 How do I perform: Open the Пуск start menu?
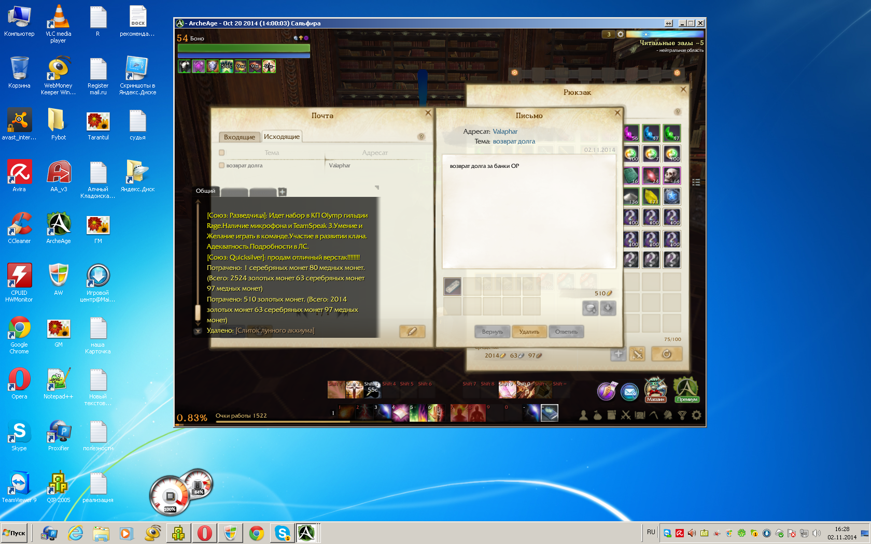click(15, 533)
